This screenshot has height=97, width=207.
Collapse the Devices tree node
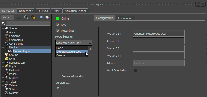(x=3, y=47)
